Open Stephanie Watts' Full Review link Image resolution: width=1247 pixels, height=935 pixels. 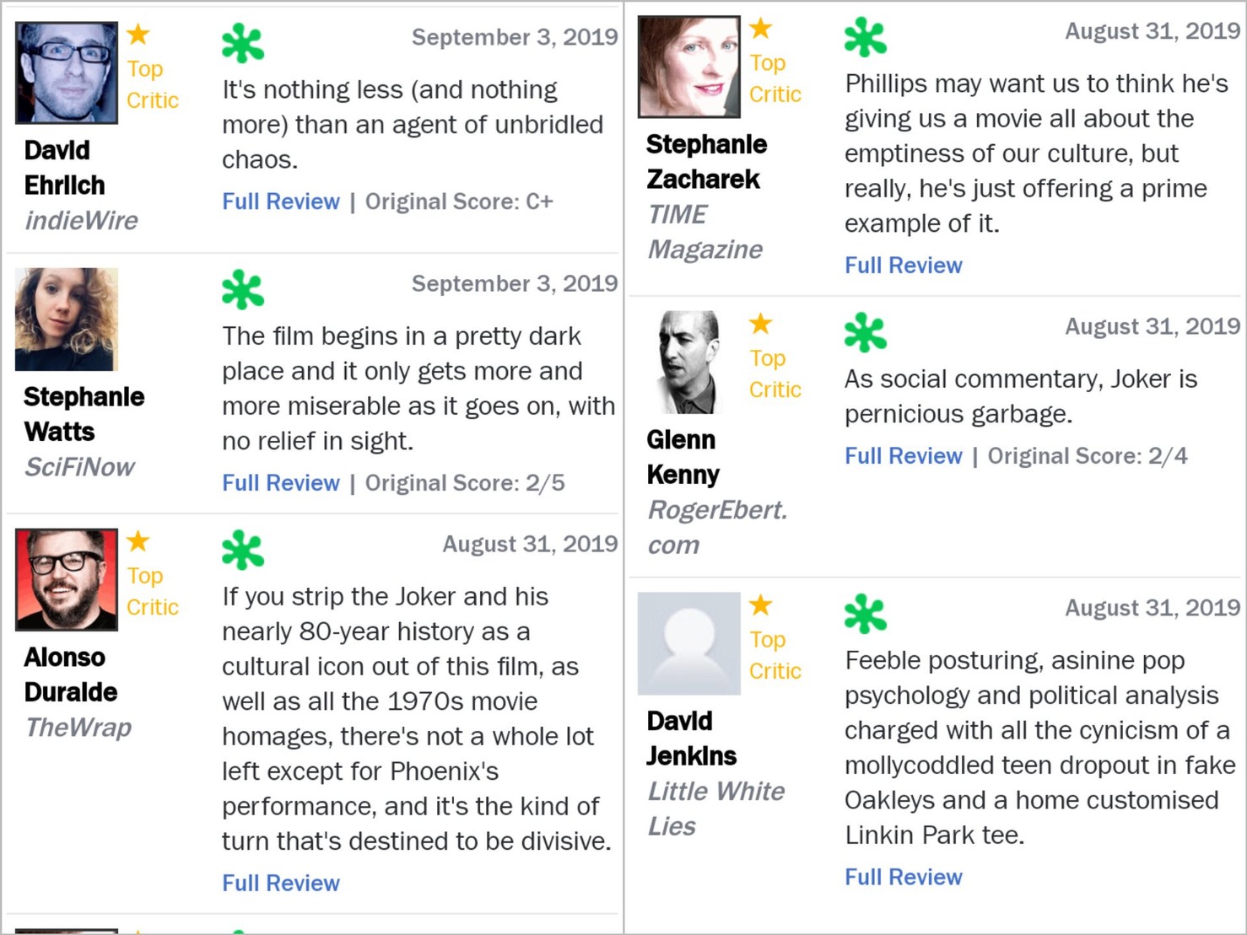pos(281,483)
